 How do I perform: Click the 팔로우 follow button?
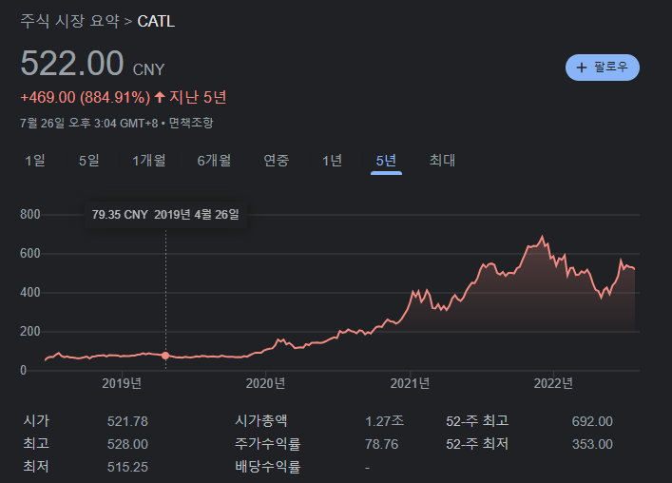603,68
